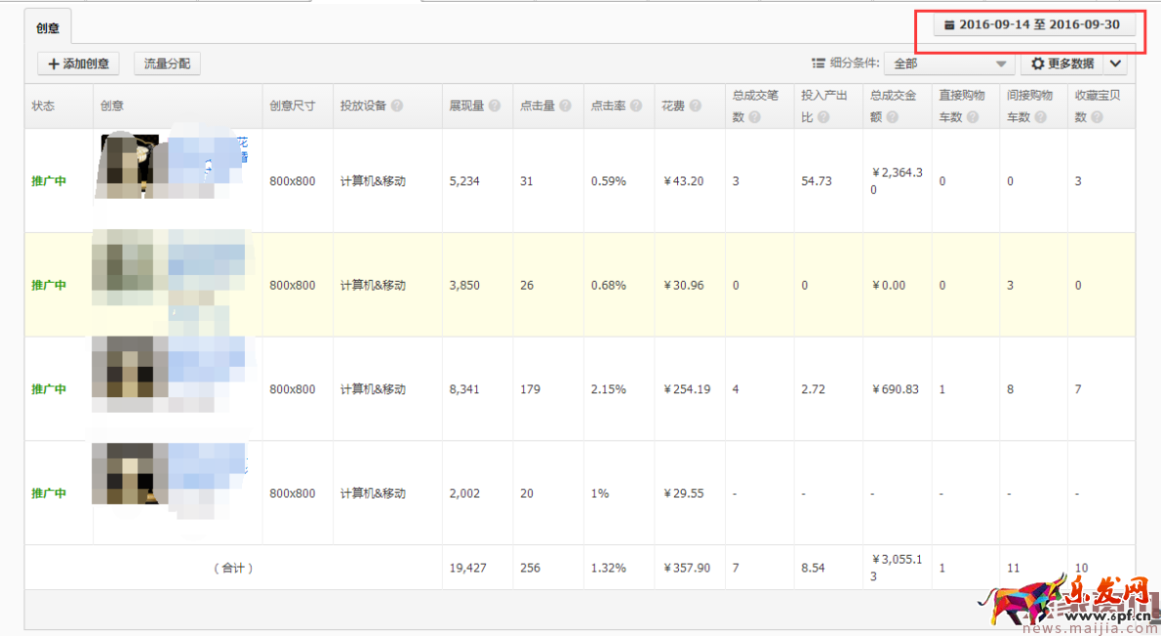Click the 更多数据 gear button
Viewport: 1161px width, 636px height.
coord(1061,64)
